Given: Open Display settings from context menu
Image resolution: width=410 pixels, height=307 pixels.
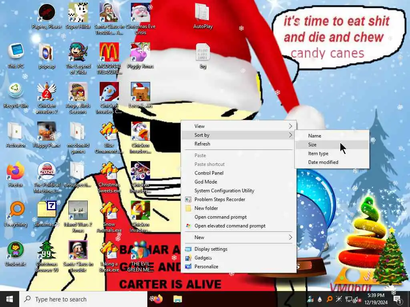Looking at the screenshot, I should (x=239, y=249).
